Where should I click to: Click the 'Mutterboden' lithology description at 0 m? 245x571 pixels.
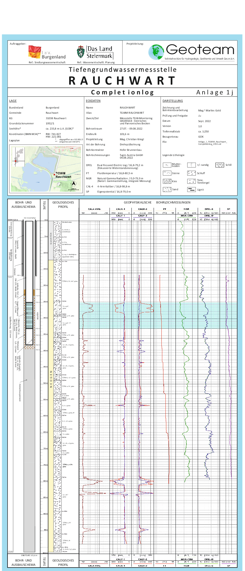(x=67, y=222)
